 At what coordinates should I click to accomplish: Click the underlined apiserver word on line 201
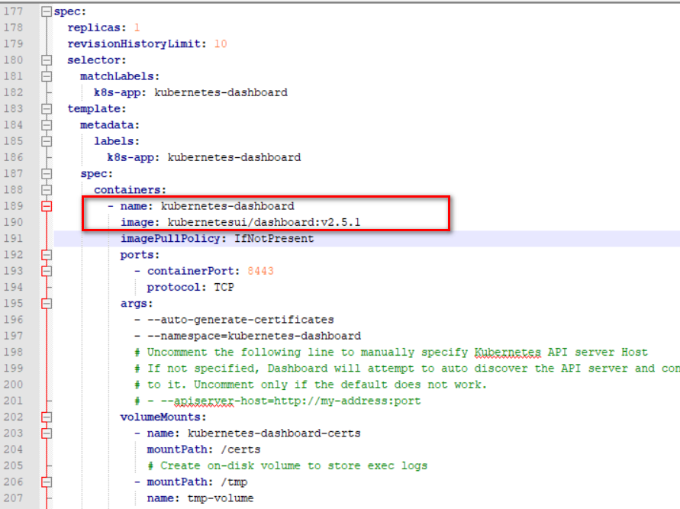pyautogui.click(x=204, y=401)
